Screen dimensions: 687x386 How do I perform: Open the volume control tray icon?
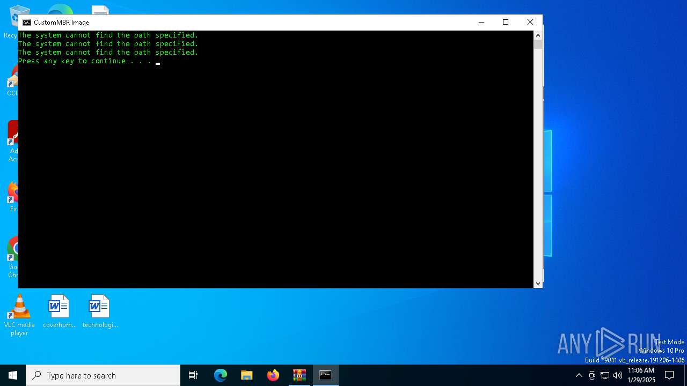pos(618,375)
